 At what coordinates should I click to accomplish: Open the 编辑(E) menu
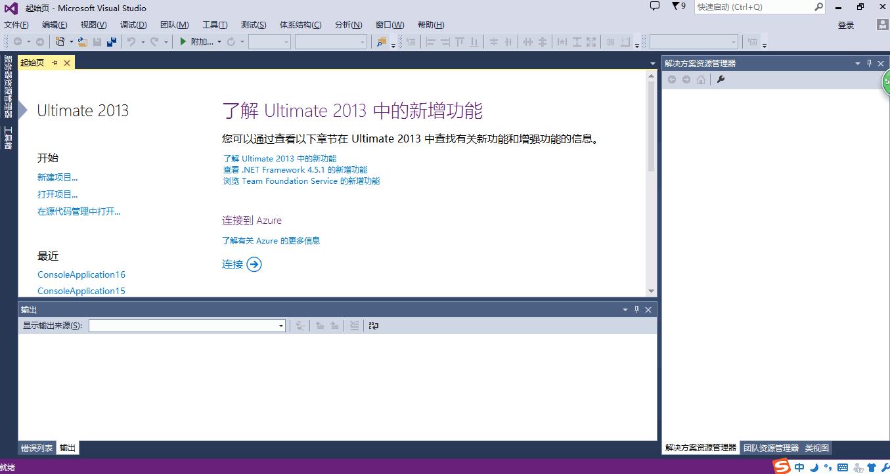coord(55,25)
